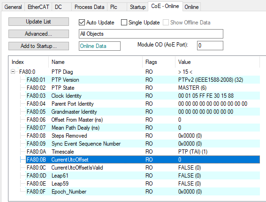Viewport: 266px width, 202px height.
Task: Toggle the Show Offline Data checkbox
Action: (166, 23)
